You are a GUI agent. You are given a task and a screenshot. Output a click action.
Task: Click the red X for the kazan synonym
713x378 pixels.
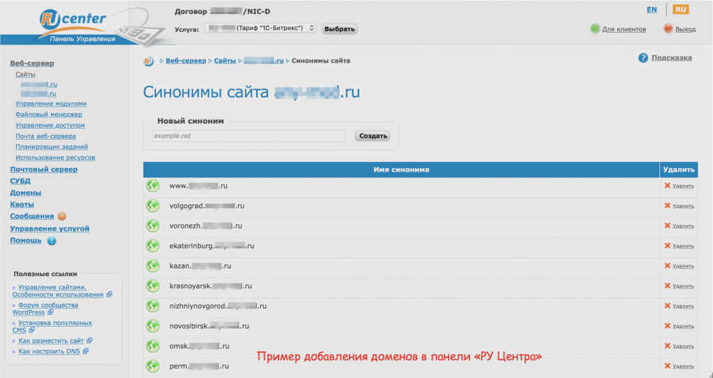[668, 265]
